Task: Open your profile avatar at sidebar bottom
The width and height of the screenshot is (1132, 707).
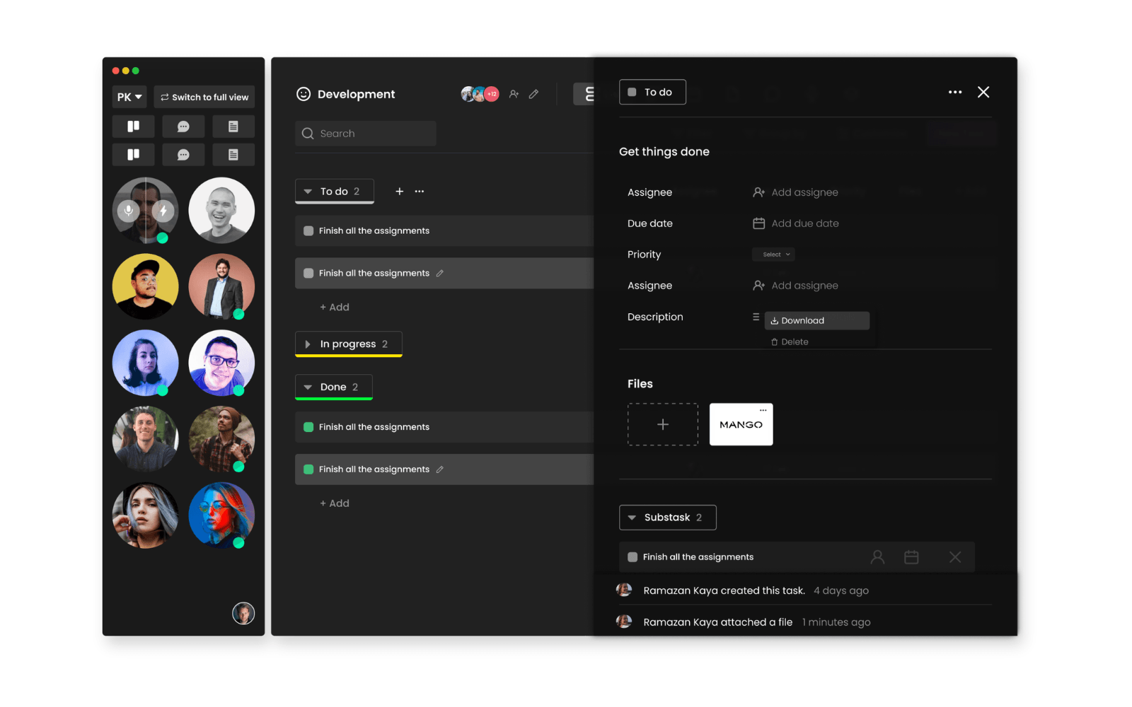Action: point(243,613)
